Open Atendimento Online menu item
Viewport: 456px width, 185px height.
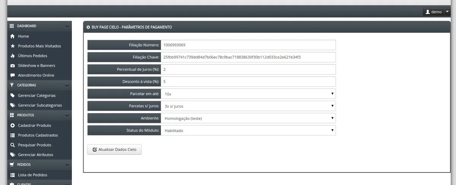[x=36, y=75]
